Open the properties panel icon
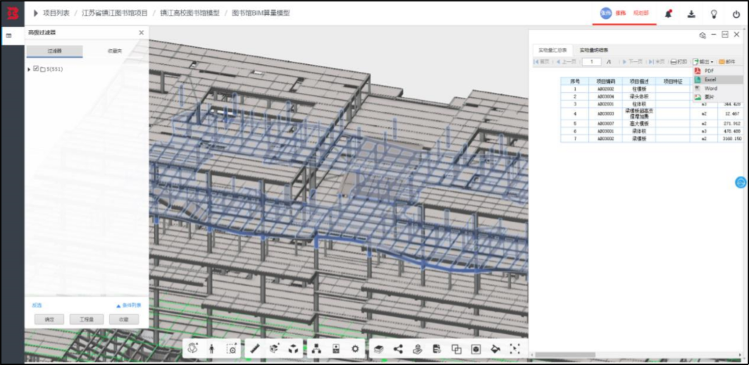Viewport: 749px width, 365px height. [336, 349]
